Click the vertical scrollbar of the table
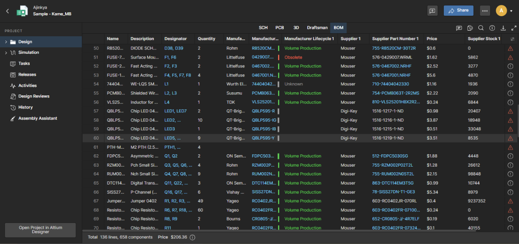The height and width of the screenshot is (244, 519). coord(517,121)
